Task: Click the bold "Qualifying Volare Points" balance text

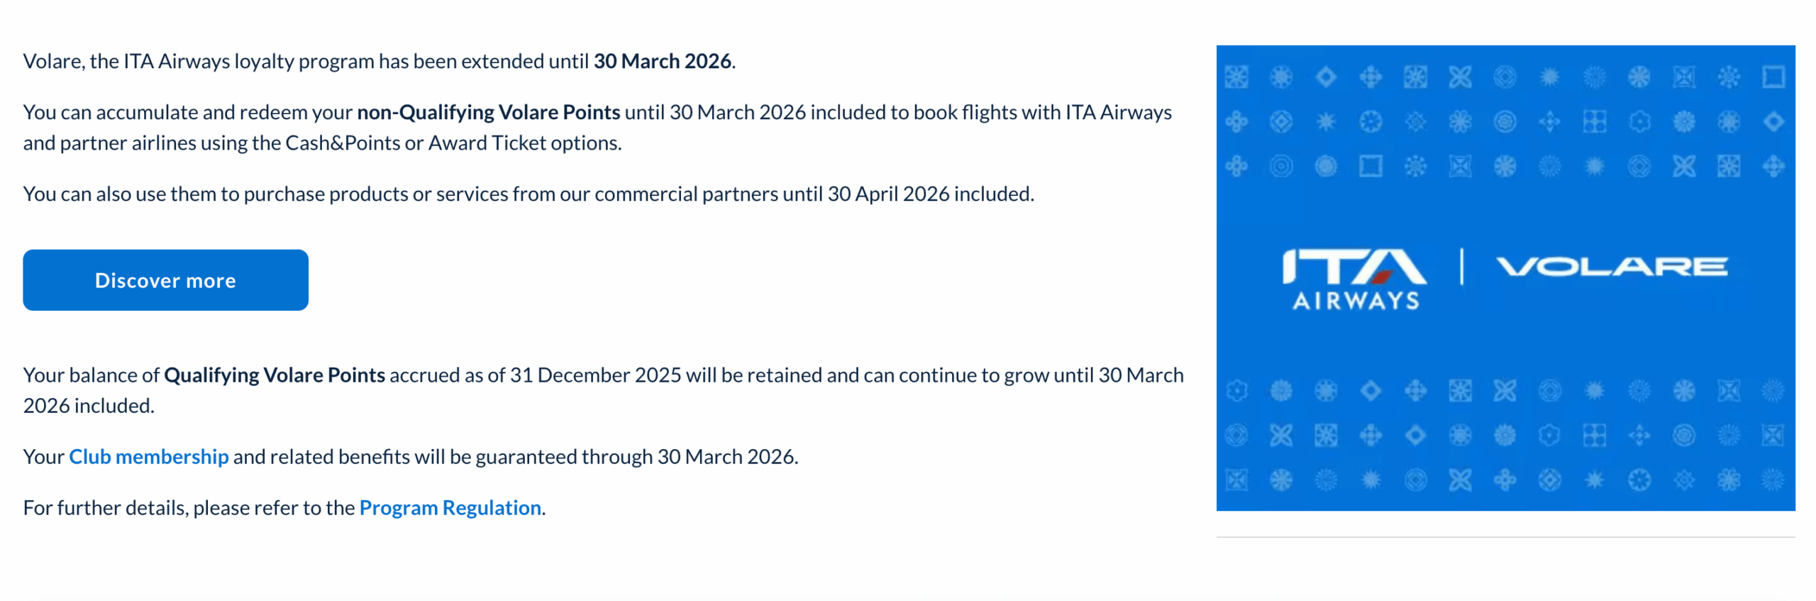Action: [x=275, y=375]
